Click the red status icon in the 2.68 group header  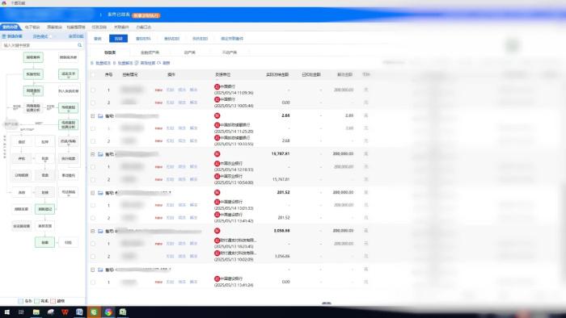[217, 115]
